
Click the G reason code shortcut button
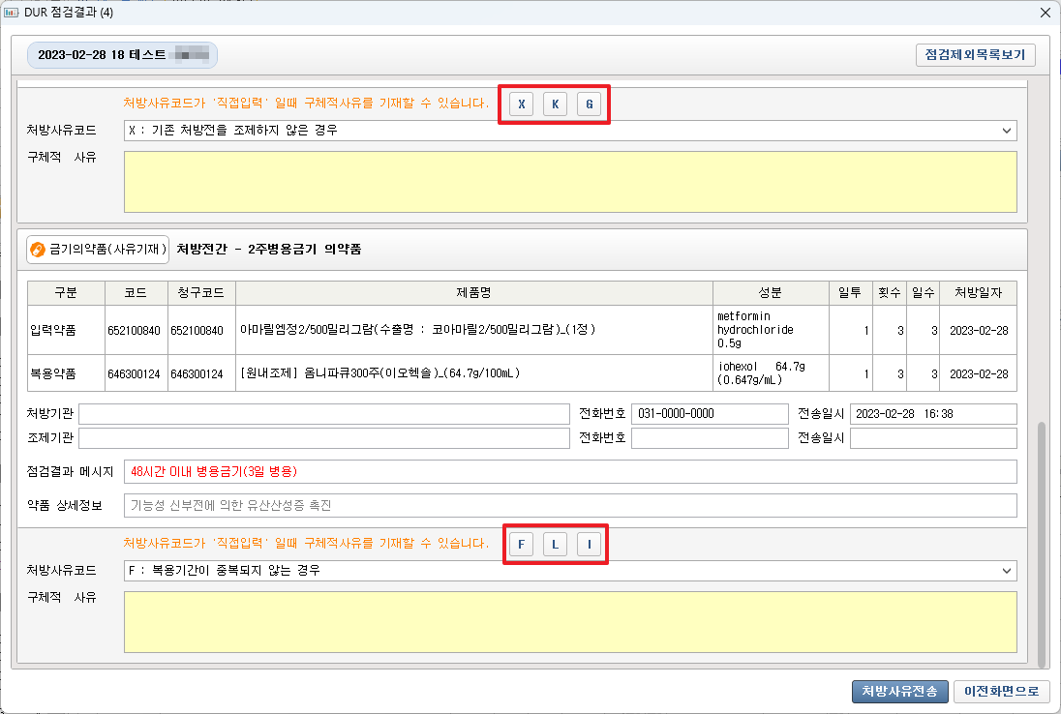click(x=589, y=104)
